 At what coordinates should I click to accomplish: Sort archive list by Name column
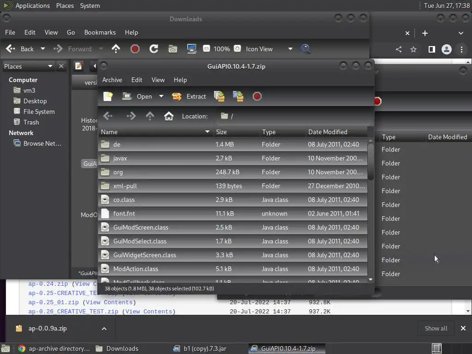(156, 132)
